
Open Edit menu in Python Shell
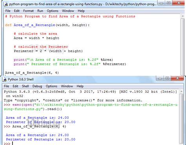pyautogui.click(x=15, y=86)
